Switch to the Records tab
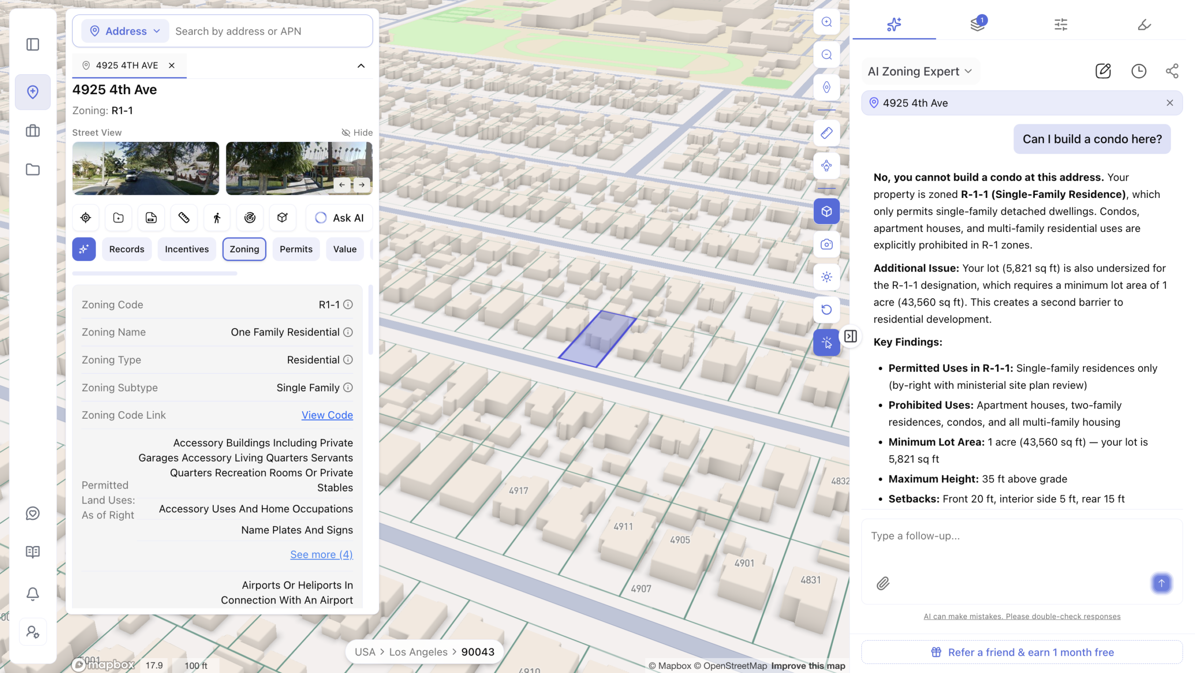1195x673 pixels. pyautogui.click(x=127, y=249)
